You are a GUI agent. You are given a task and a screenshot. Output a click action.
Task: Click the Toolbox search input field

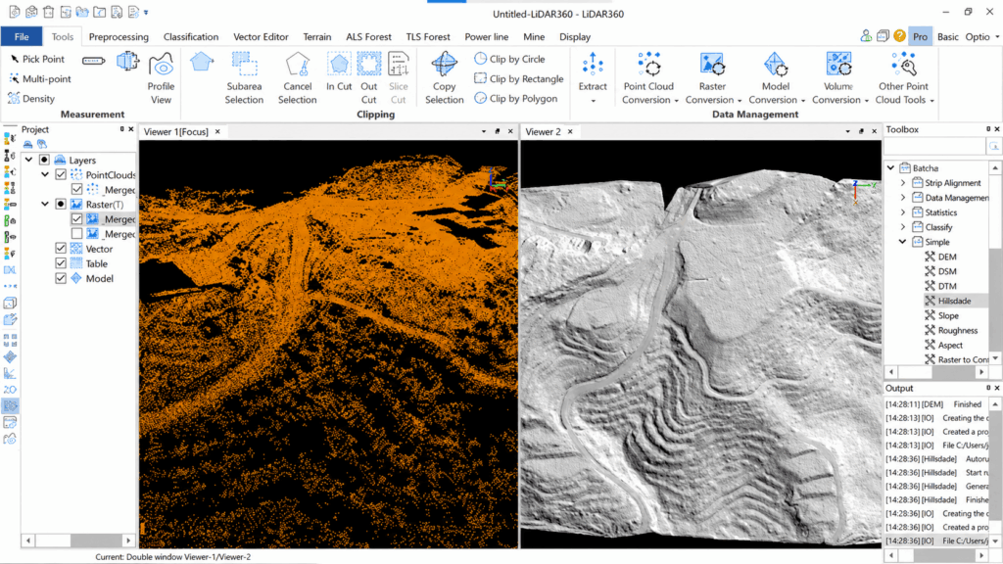coord(933,147)
